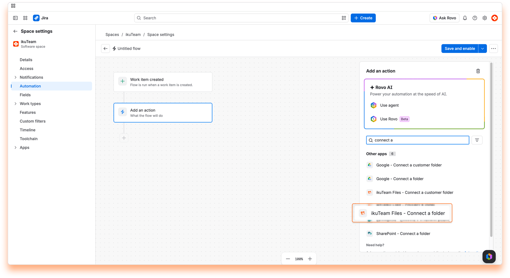Open the notifications bell
510x278 pixels.
[x=465, y=18]
